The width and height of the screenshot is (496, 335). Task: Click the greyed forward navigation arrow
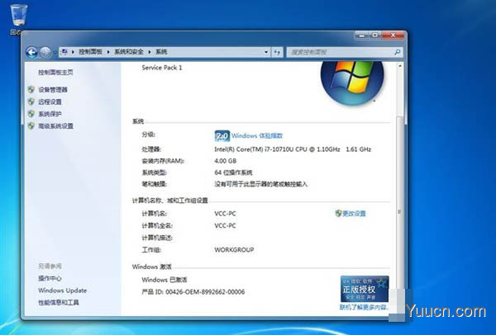pyautogui.click(x=45, y=52)
